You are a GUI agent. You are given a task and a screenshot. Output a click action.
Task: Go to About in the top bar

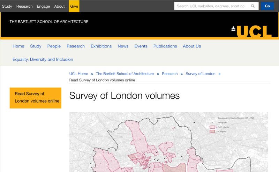59,6
